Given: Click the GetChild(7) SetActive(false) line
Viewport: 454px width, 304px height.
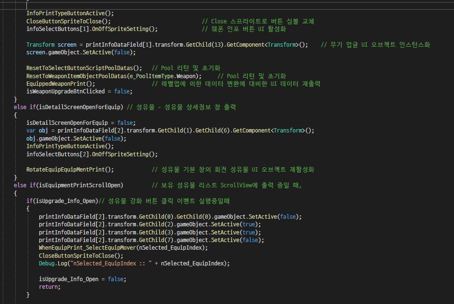Looking at the screenshot, I should (x=151, y=240).
